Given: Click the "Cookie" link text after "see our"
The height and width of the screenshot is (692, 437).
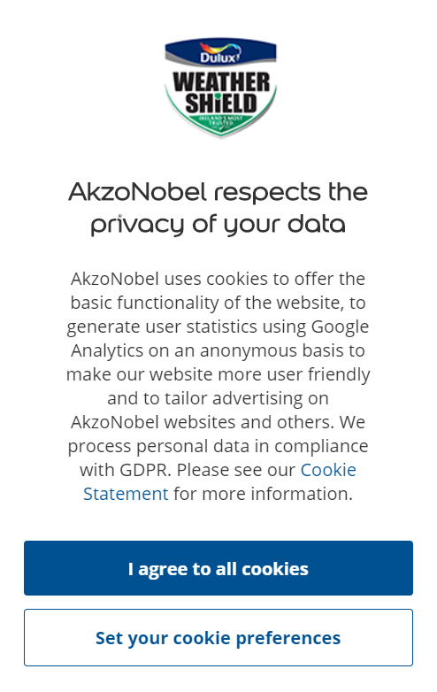Looking at the screenshot, I should point(328,470).
